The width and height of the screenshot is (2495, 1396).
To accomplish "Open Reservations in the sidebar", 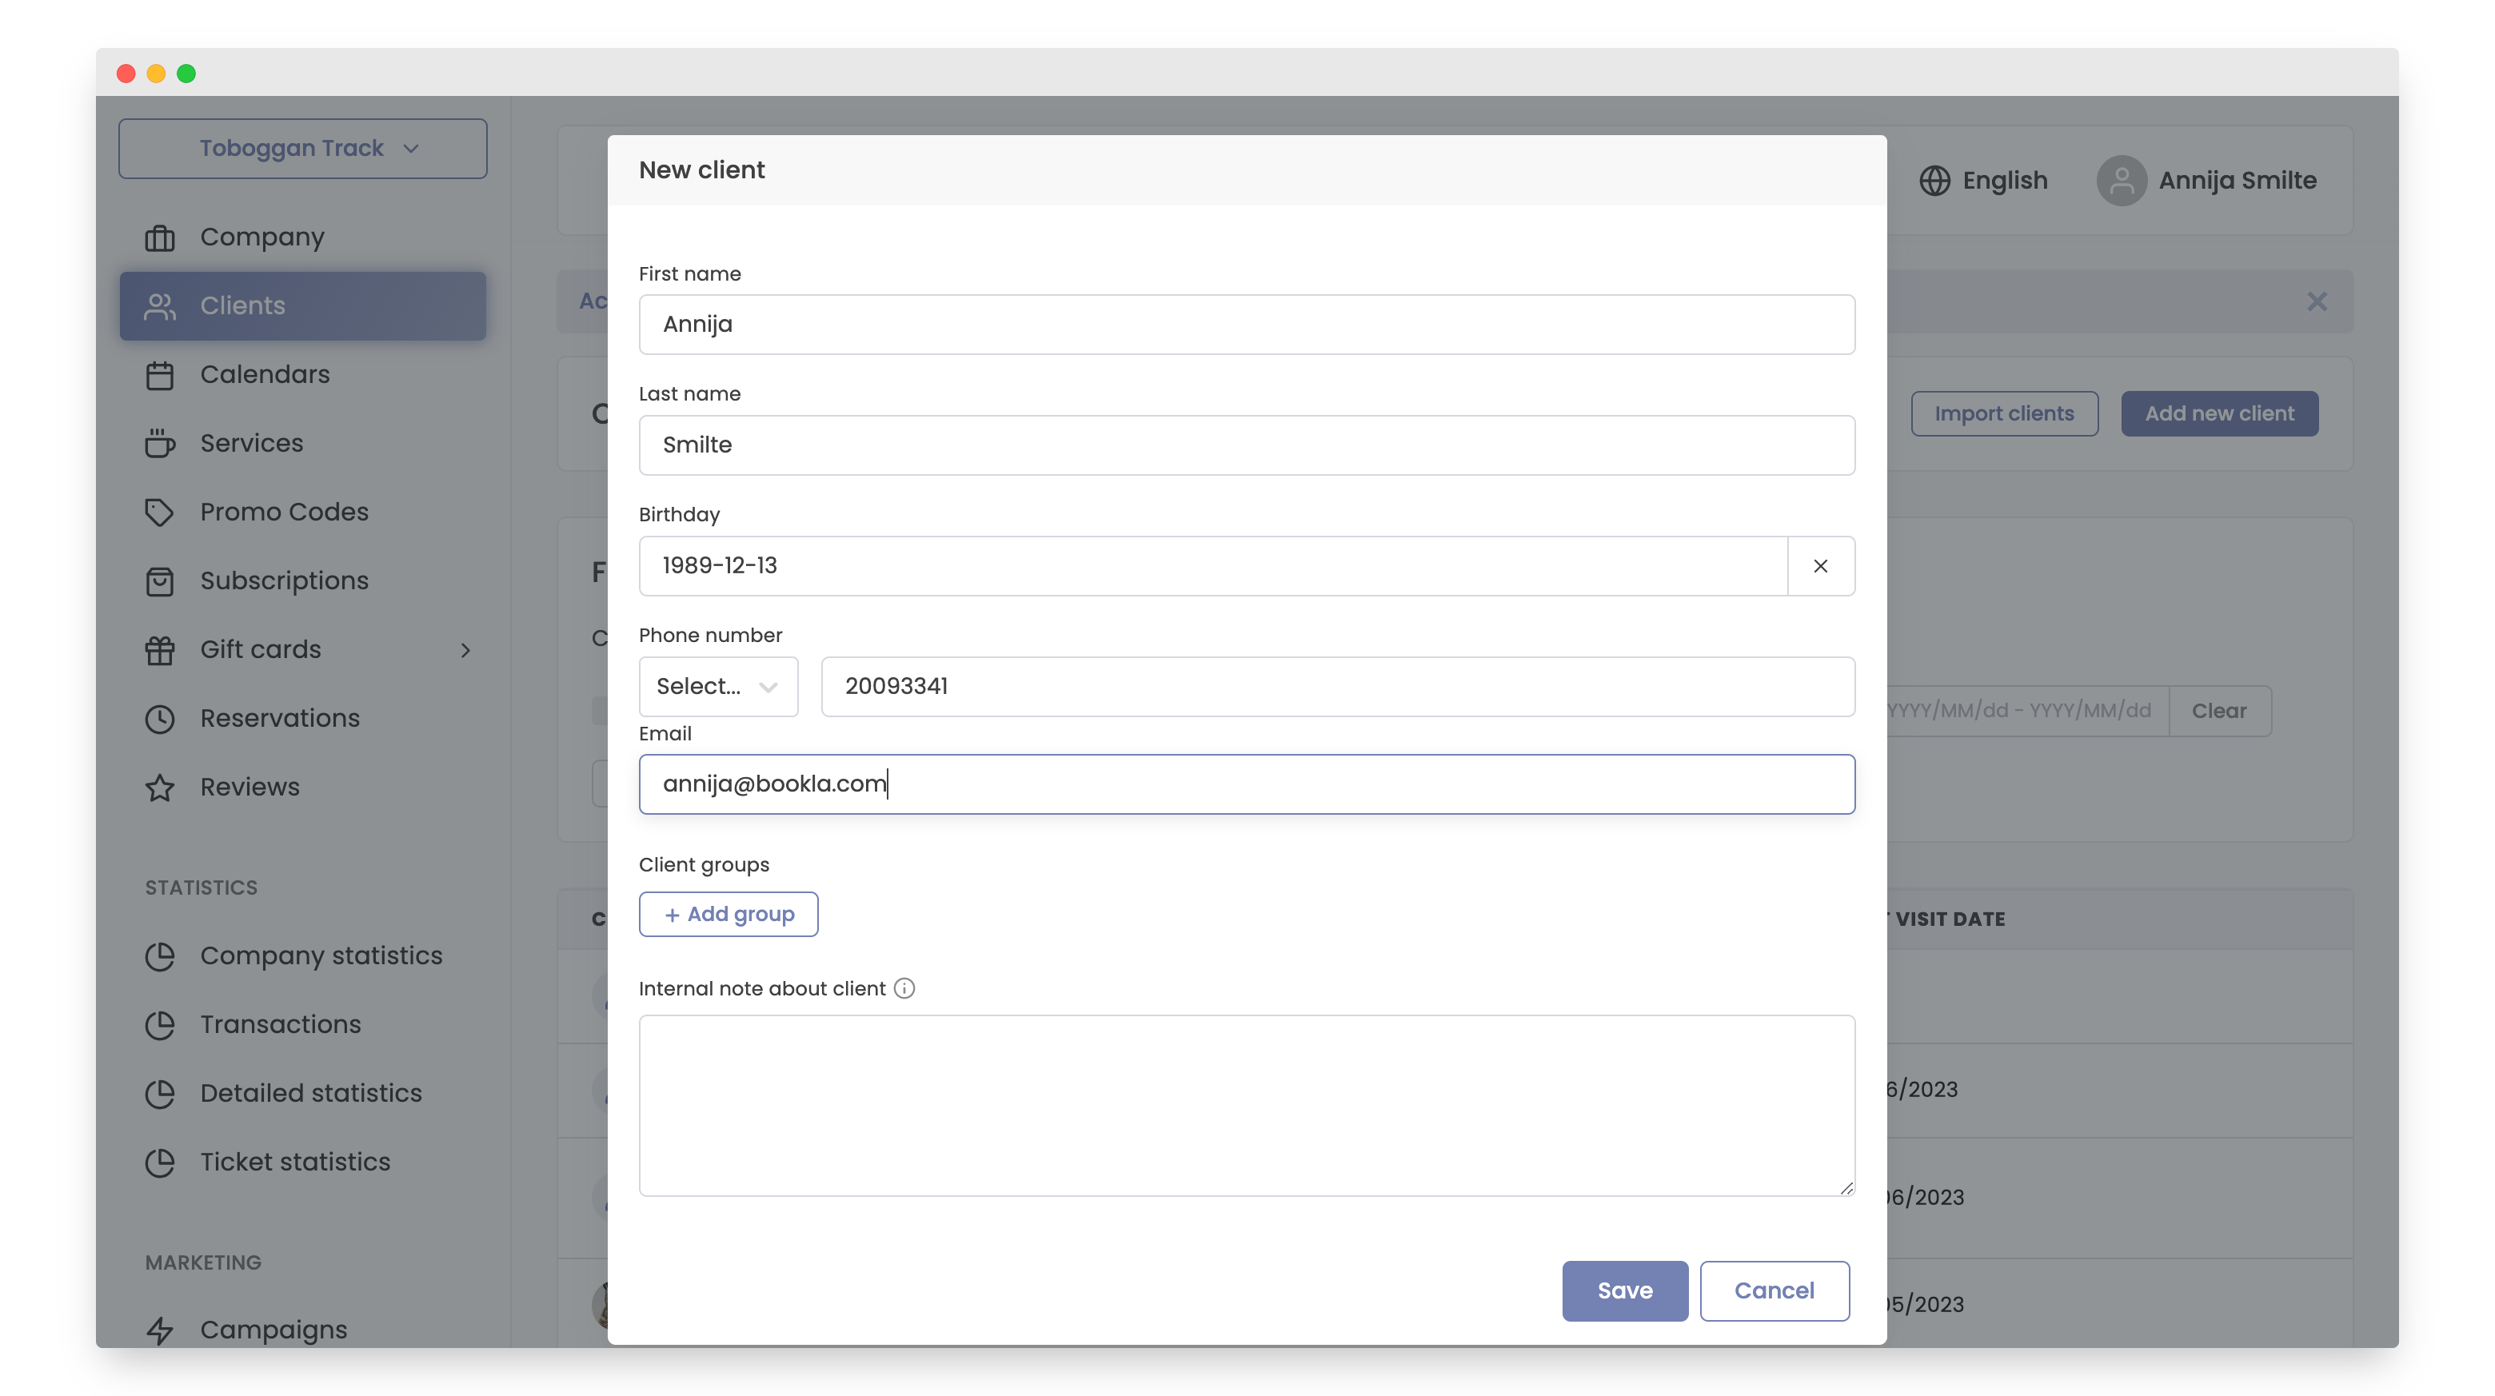I will [279, 718].
